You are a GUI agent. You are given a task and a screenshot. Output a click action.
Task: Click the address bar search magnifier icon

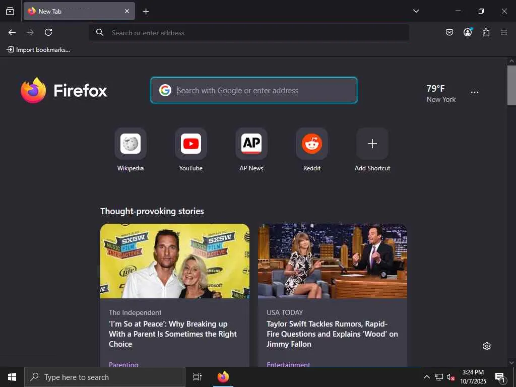point(100,32)
